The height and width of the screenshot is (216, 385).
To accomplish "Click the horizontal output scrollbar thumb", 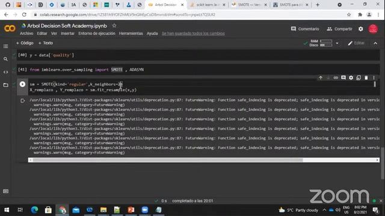I will [x=168, y=160].
